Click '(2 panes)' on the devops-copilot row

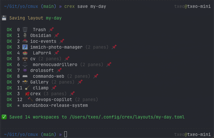(x=87, y=100)
